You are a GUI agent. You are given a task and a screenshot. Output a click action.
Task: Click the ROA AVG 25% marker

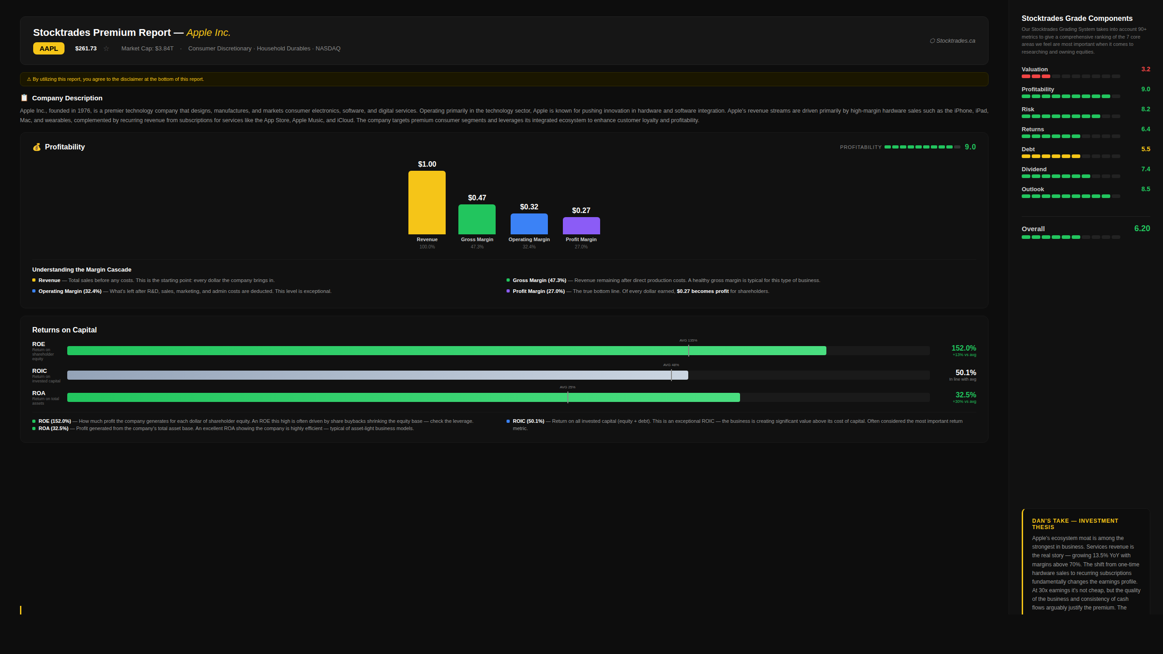click(x=567, y=397)
